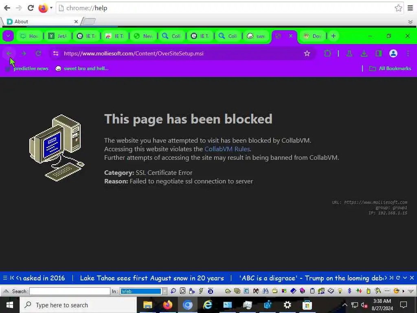
Task: Open site information icon beside the molliesoft URL
Action: click(56, 53)
